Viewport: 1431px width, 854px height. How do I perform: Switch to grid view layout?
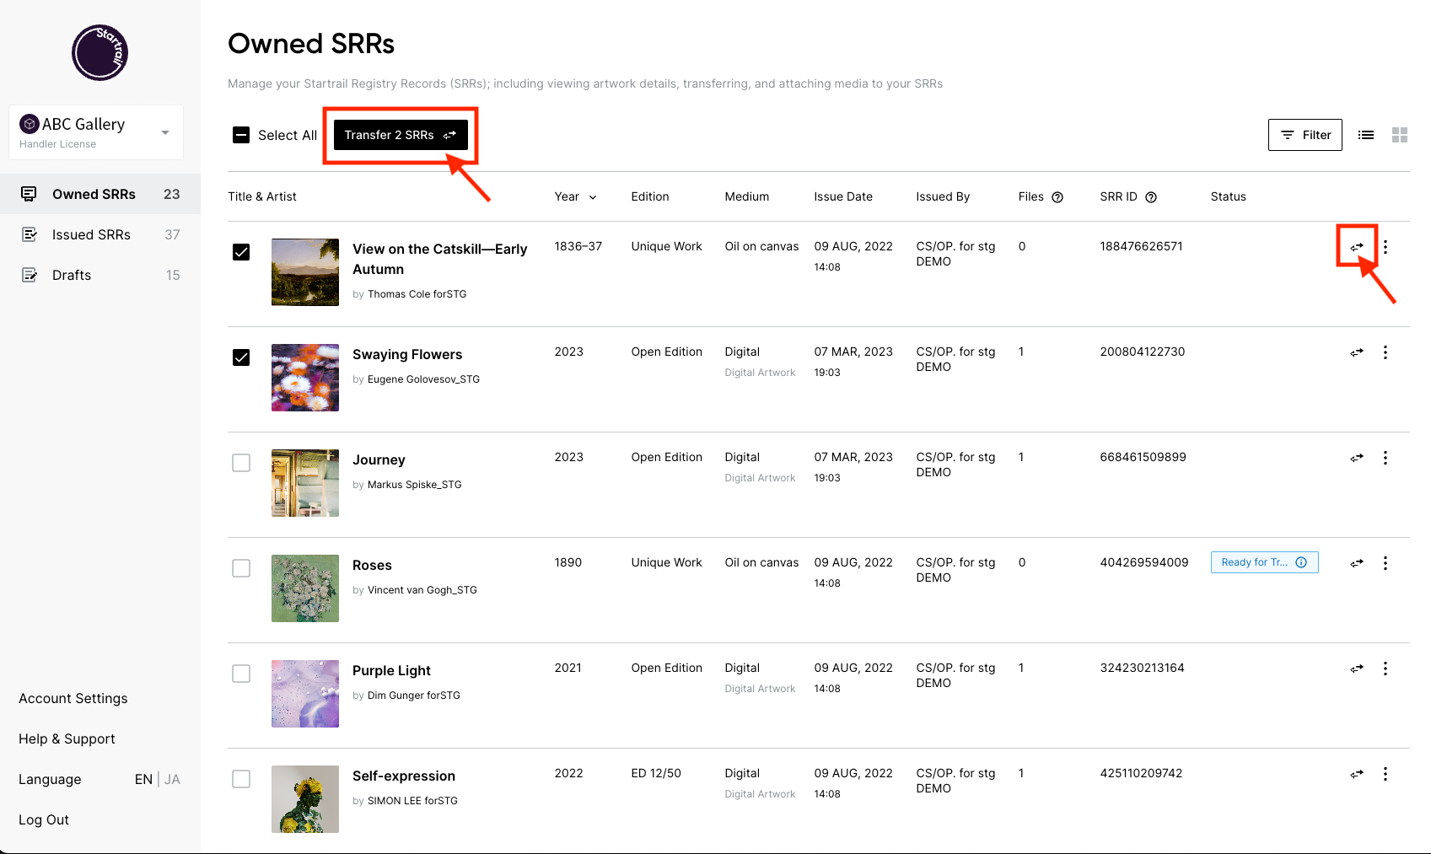click(1400, 135)
